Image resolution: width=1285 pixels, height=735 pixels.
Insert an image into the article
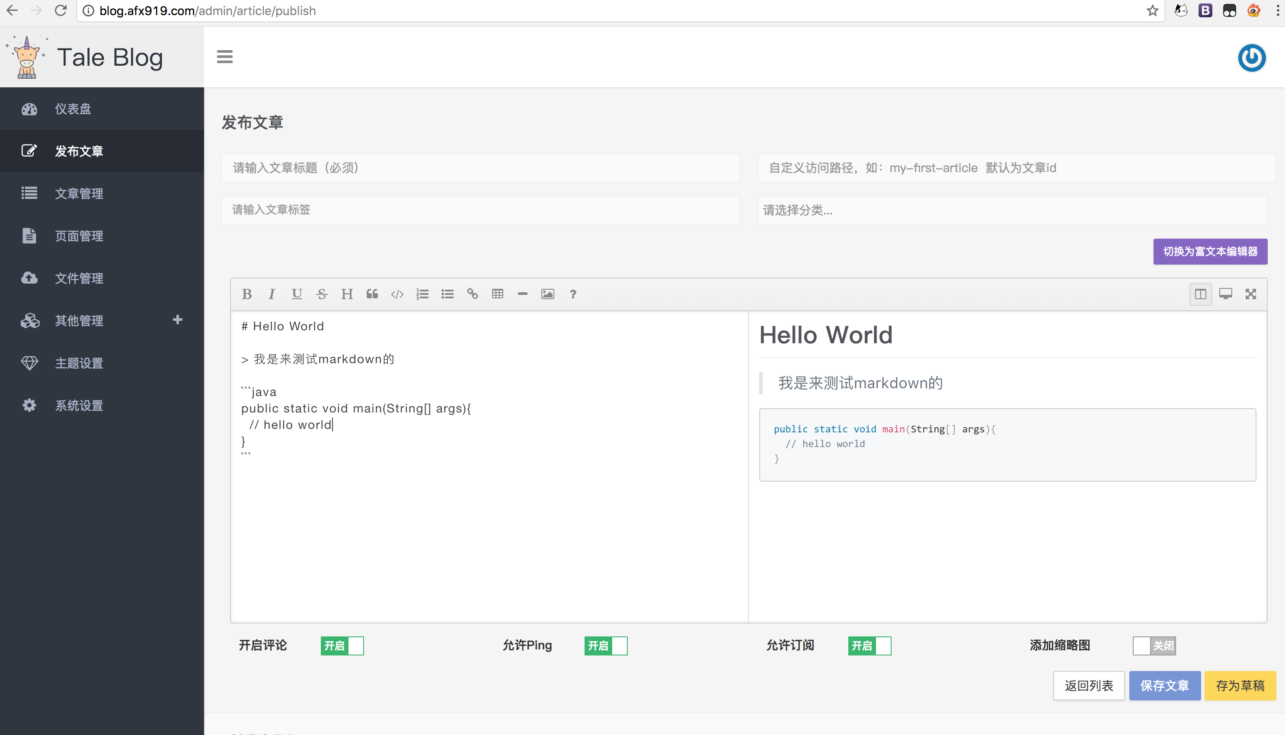coord(548,294)
